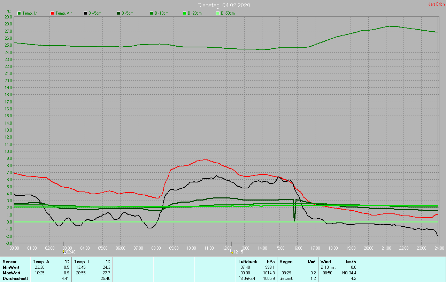446x282 pixels.
Task: Click the marker icon at 12:15
Action: 231,251
